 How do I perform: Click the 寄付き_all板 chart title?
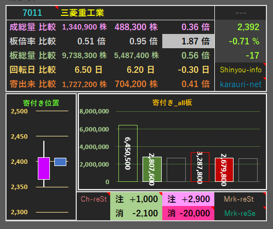pyautogui.click(x=172, y=102)
